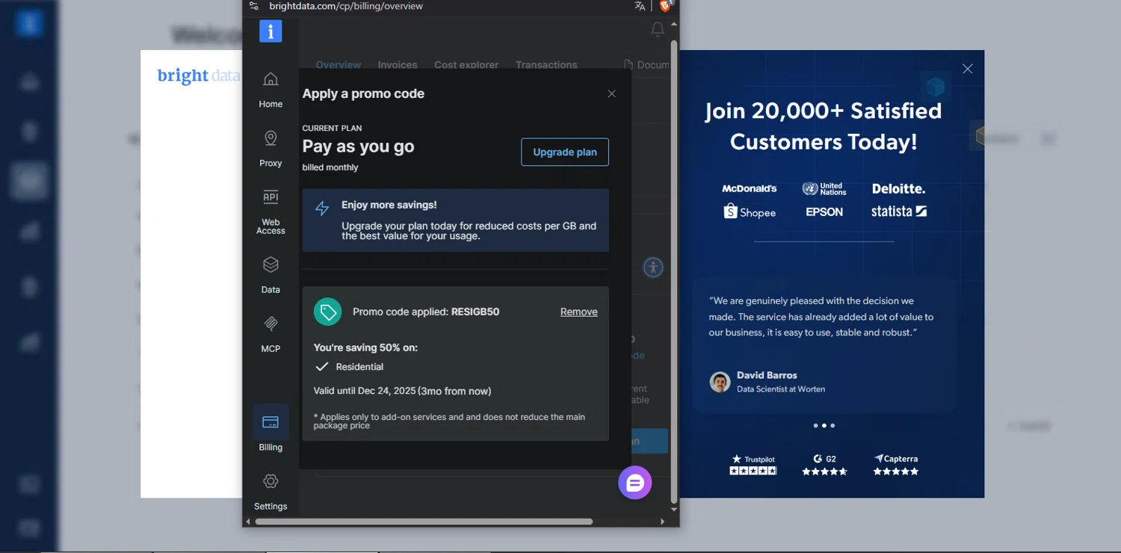Open the Data sidebar section

(271, 275)
